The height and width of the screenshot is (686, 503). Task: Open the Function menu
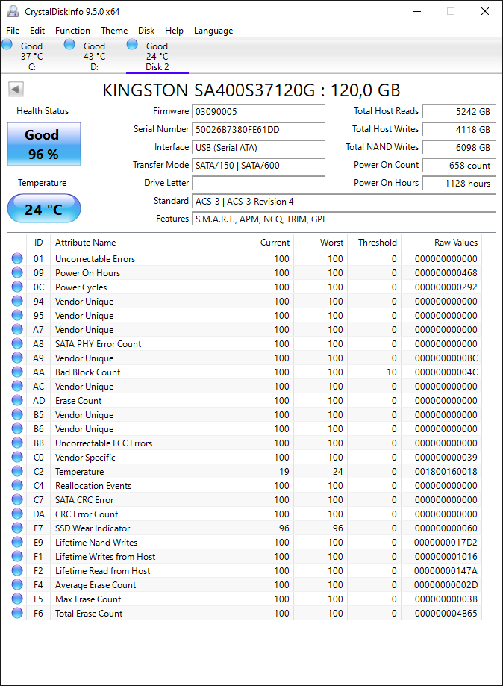(72, 30)
